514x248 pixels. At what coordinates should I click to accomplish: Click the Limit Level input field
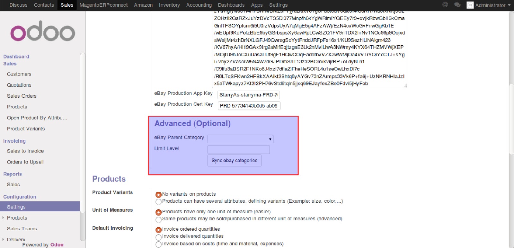(239, 150)
